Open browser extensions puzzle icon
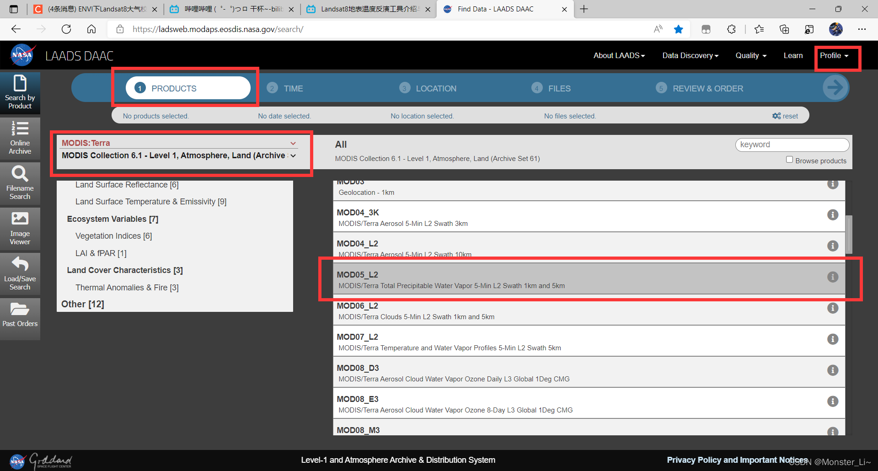Image resolution: width=878 pixels, height=471 pixels. [x=731, y=29]
